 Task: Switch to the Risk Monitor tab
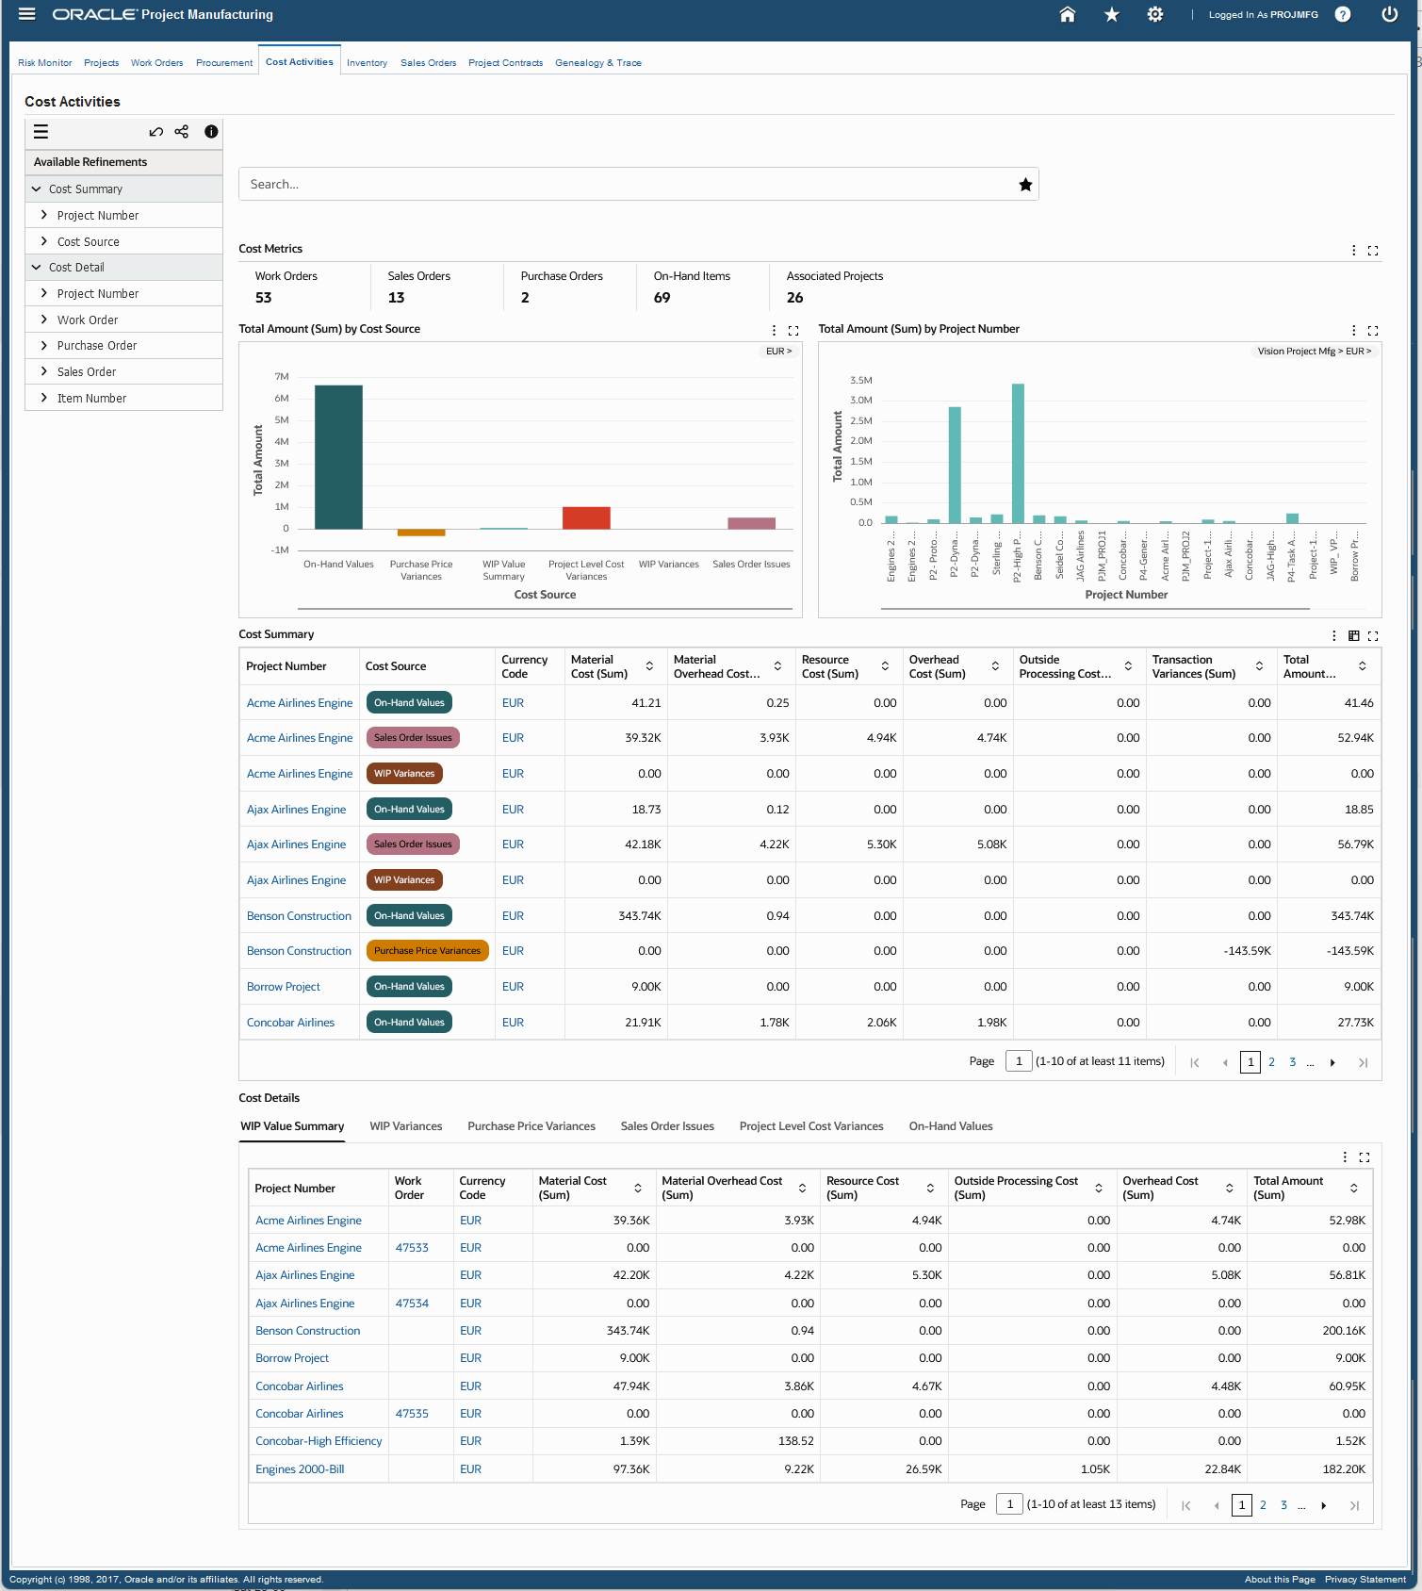click(x=45, y=63)
